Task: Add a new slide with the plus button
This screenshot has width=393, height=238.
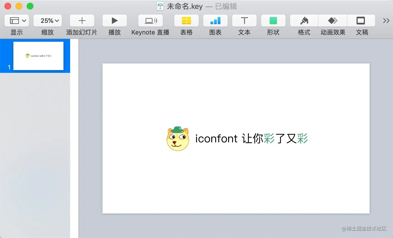Action: [x=82, y=21]
